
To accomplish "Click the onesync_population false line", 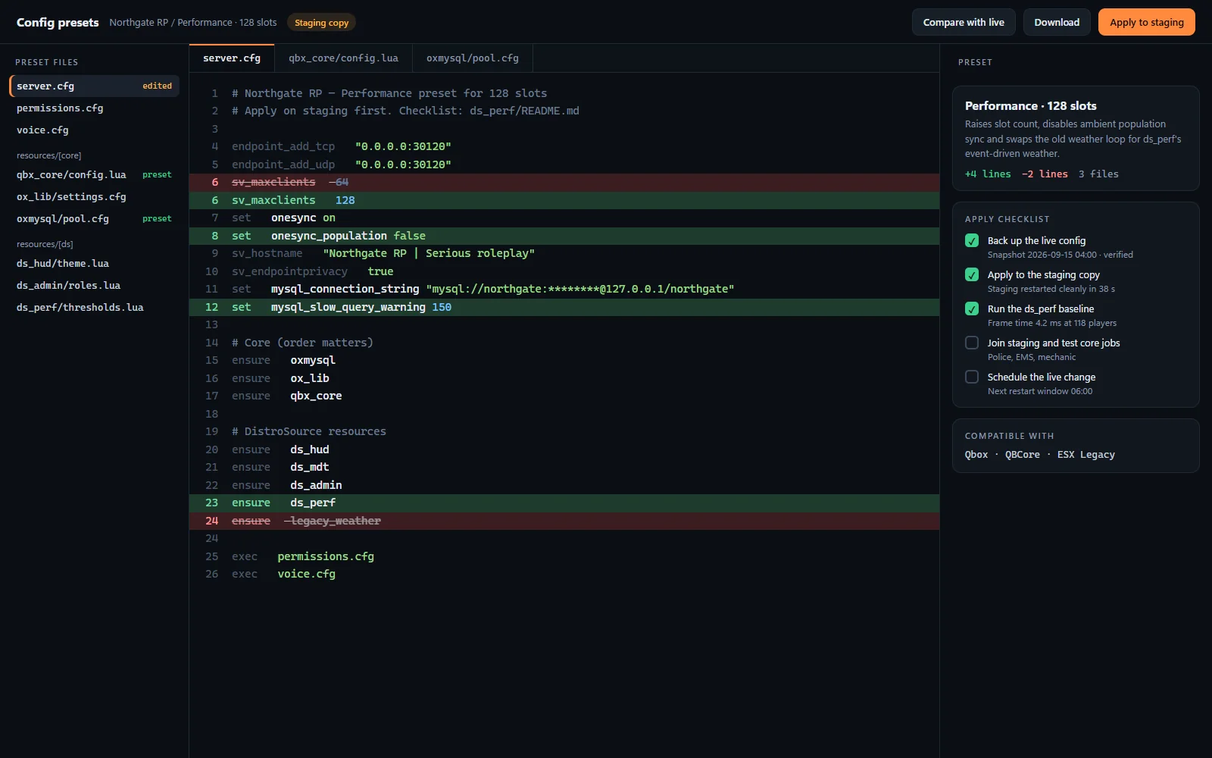I will 564,236.
